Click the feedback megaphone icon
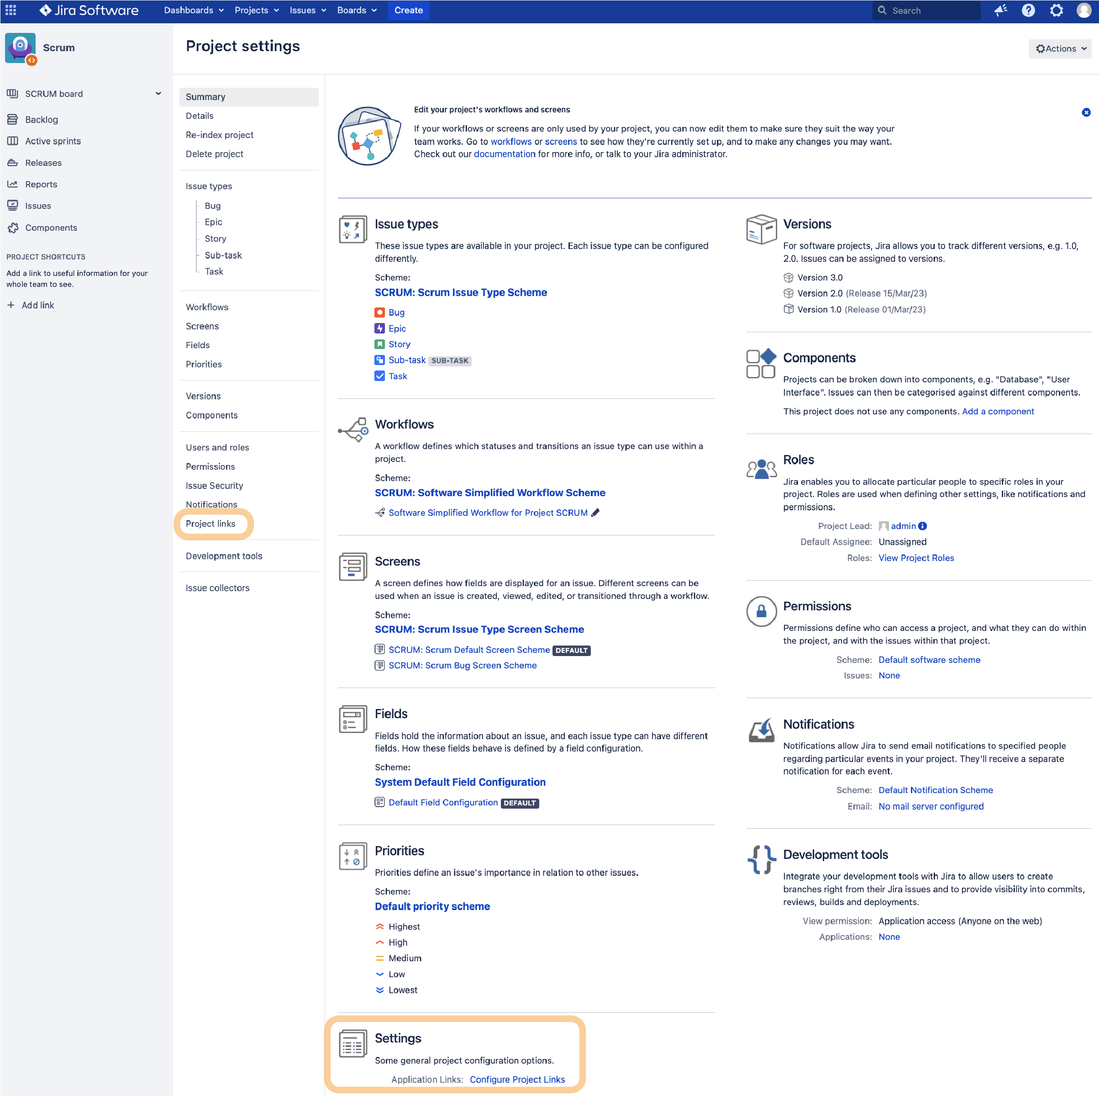This screenshot has height=1096, width=1099. 1001,10
